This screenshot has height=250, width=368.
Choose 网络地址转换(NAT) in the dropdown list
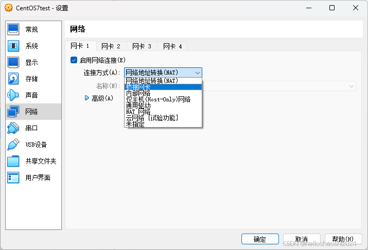pyautogui.click(x=163, y=81)
